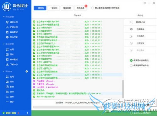Viewport: 157px width, 116px height.
Task: Open 越狱应用 in the sidebar
Action: 12,22
